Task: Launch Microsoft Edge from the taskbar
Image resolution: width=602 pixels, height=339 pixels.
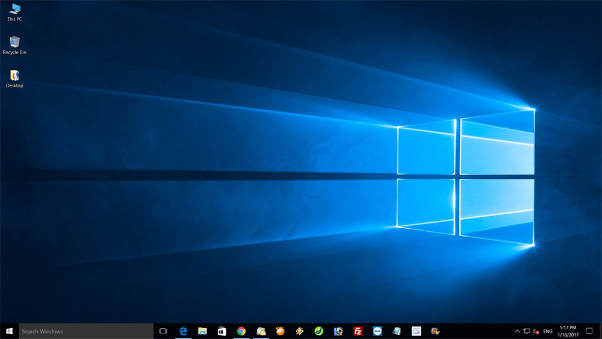Action: pyautogui.click(x=183, y=331)
